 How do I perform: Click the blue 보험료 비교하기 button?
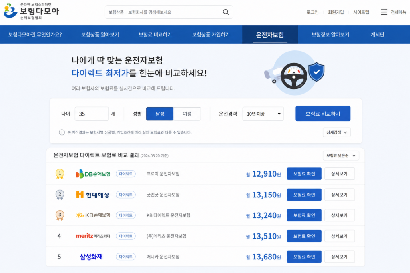[323, 114]
